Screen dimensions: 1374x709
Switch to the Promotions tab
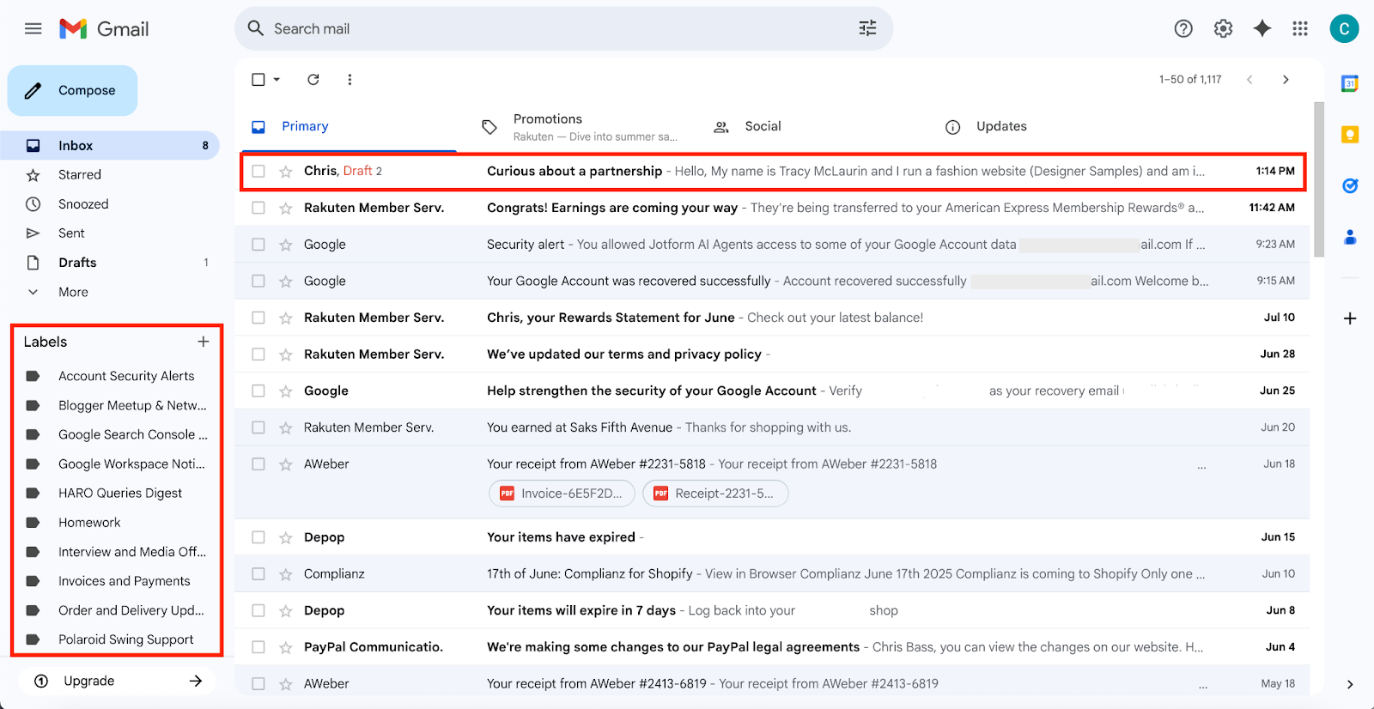547,126
